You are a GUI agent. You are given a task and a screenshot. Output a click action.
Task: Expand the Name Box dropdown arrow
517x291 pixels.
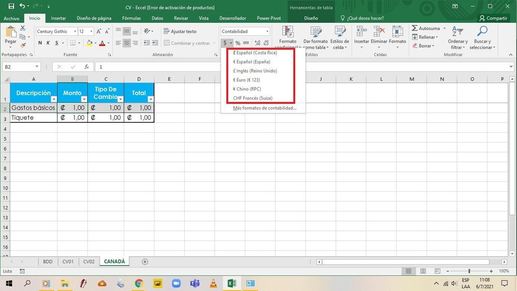tap(37, 67)
